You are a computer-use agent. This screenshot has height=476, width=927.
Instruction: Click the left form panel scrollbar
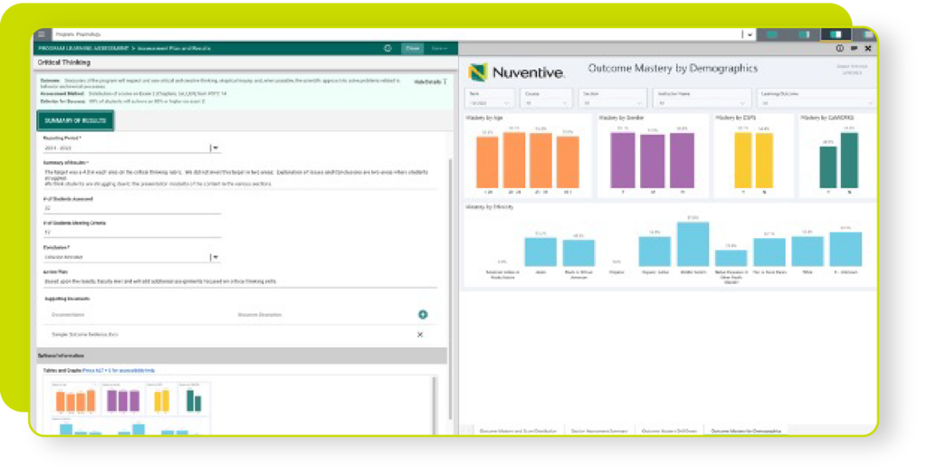449,290
